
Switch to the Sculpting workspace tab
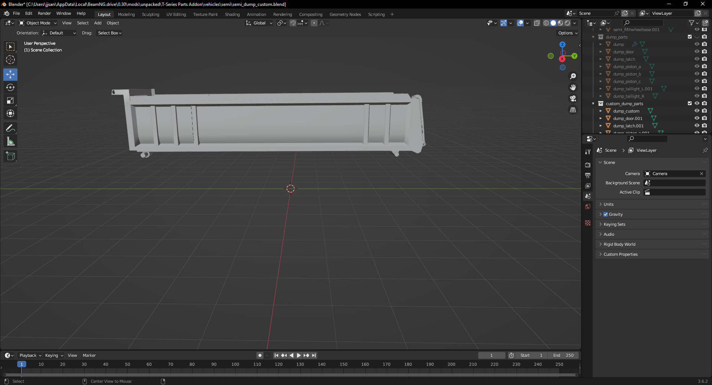[150, 14]
